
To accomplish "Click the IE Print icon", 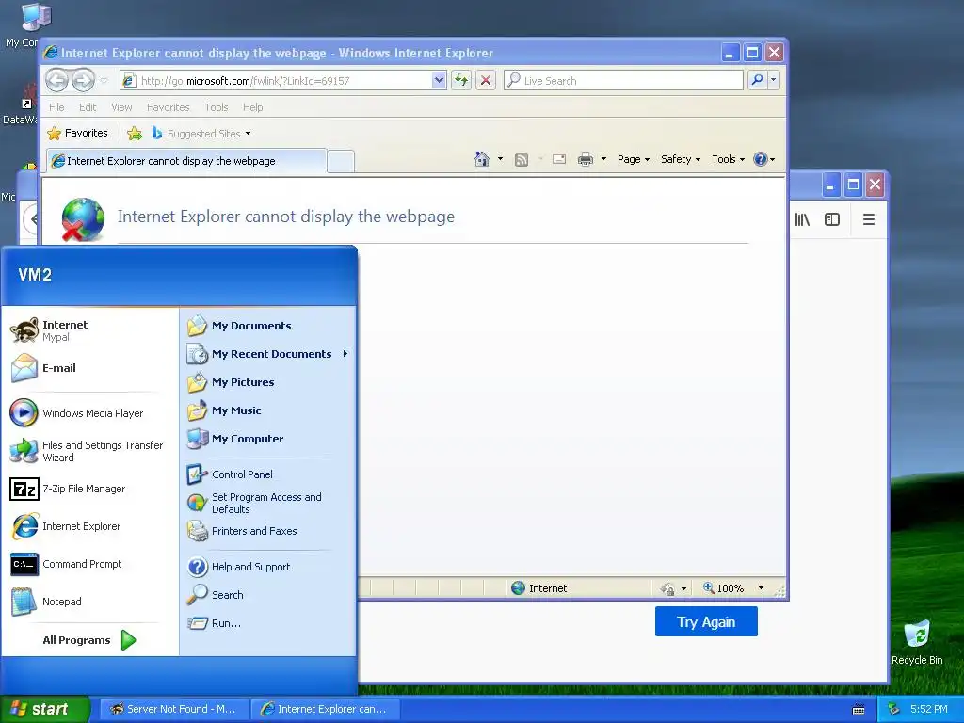I will [x=586, y=159].
